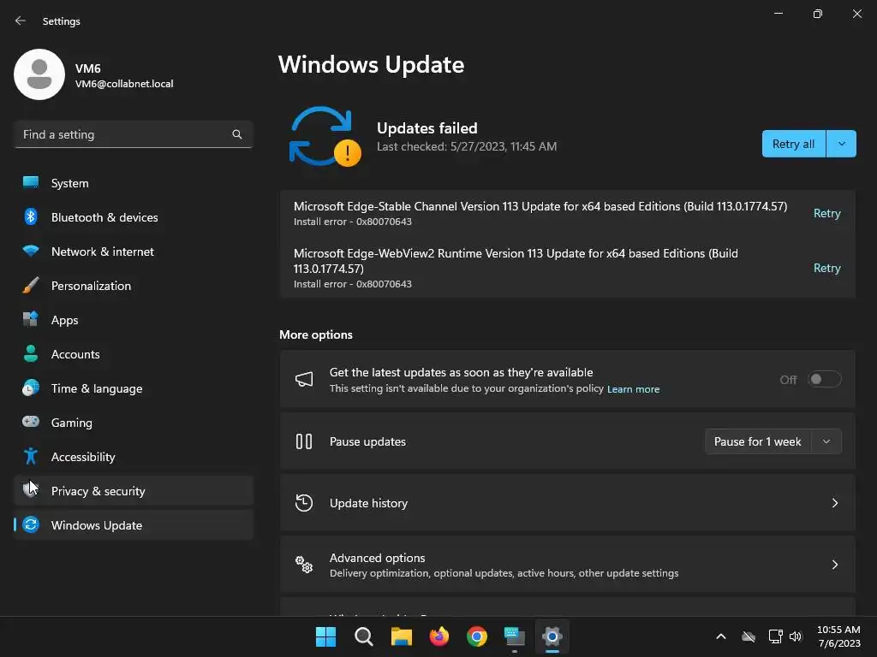Retry the Edge-Stable Channel update
The height and width of the screenshot is (657, 877).
coord(826,213)
